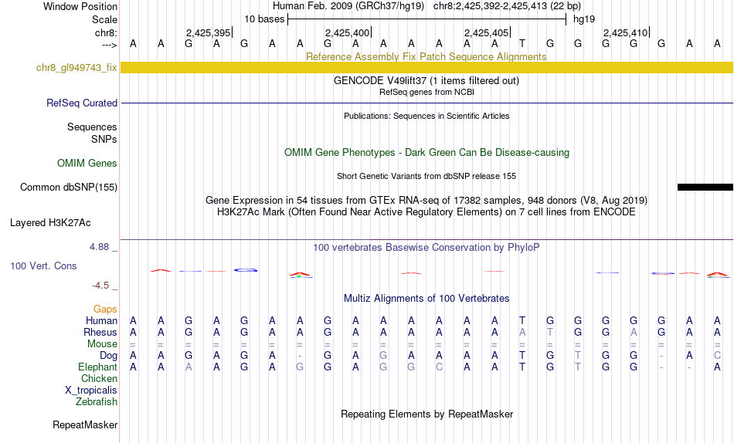Image resolution: width=734 pixels, height=443 pixels.
Task: Click the 10 bases scale bar text
Action: tap(264, 19)
